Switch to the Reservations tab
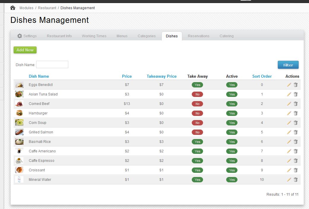309x209 pixels. pos(199,36)
